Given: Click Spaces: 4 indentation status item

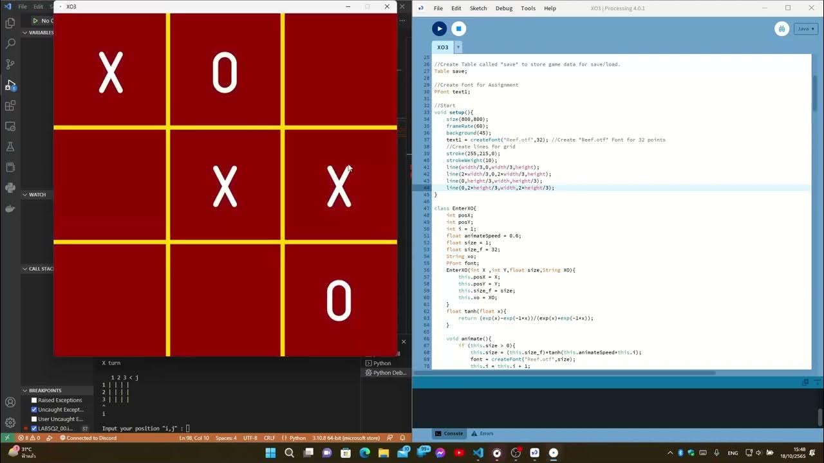Looking at the screenshot, I should (x=226, y=438).
